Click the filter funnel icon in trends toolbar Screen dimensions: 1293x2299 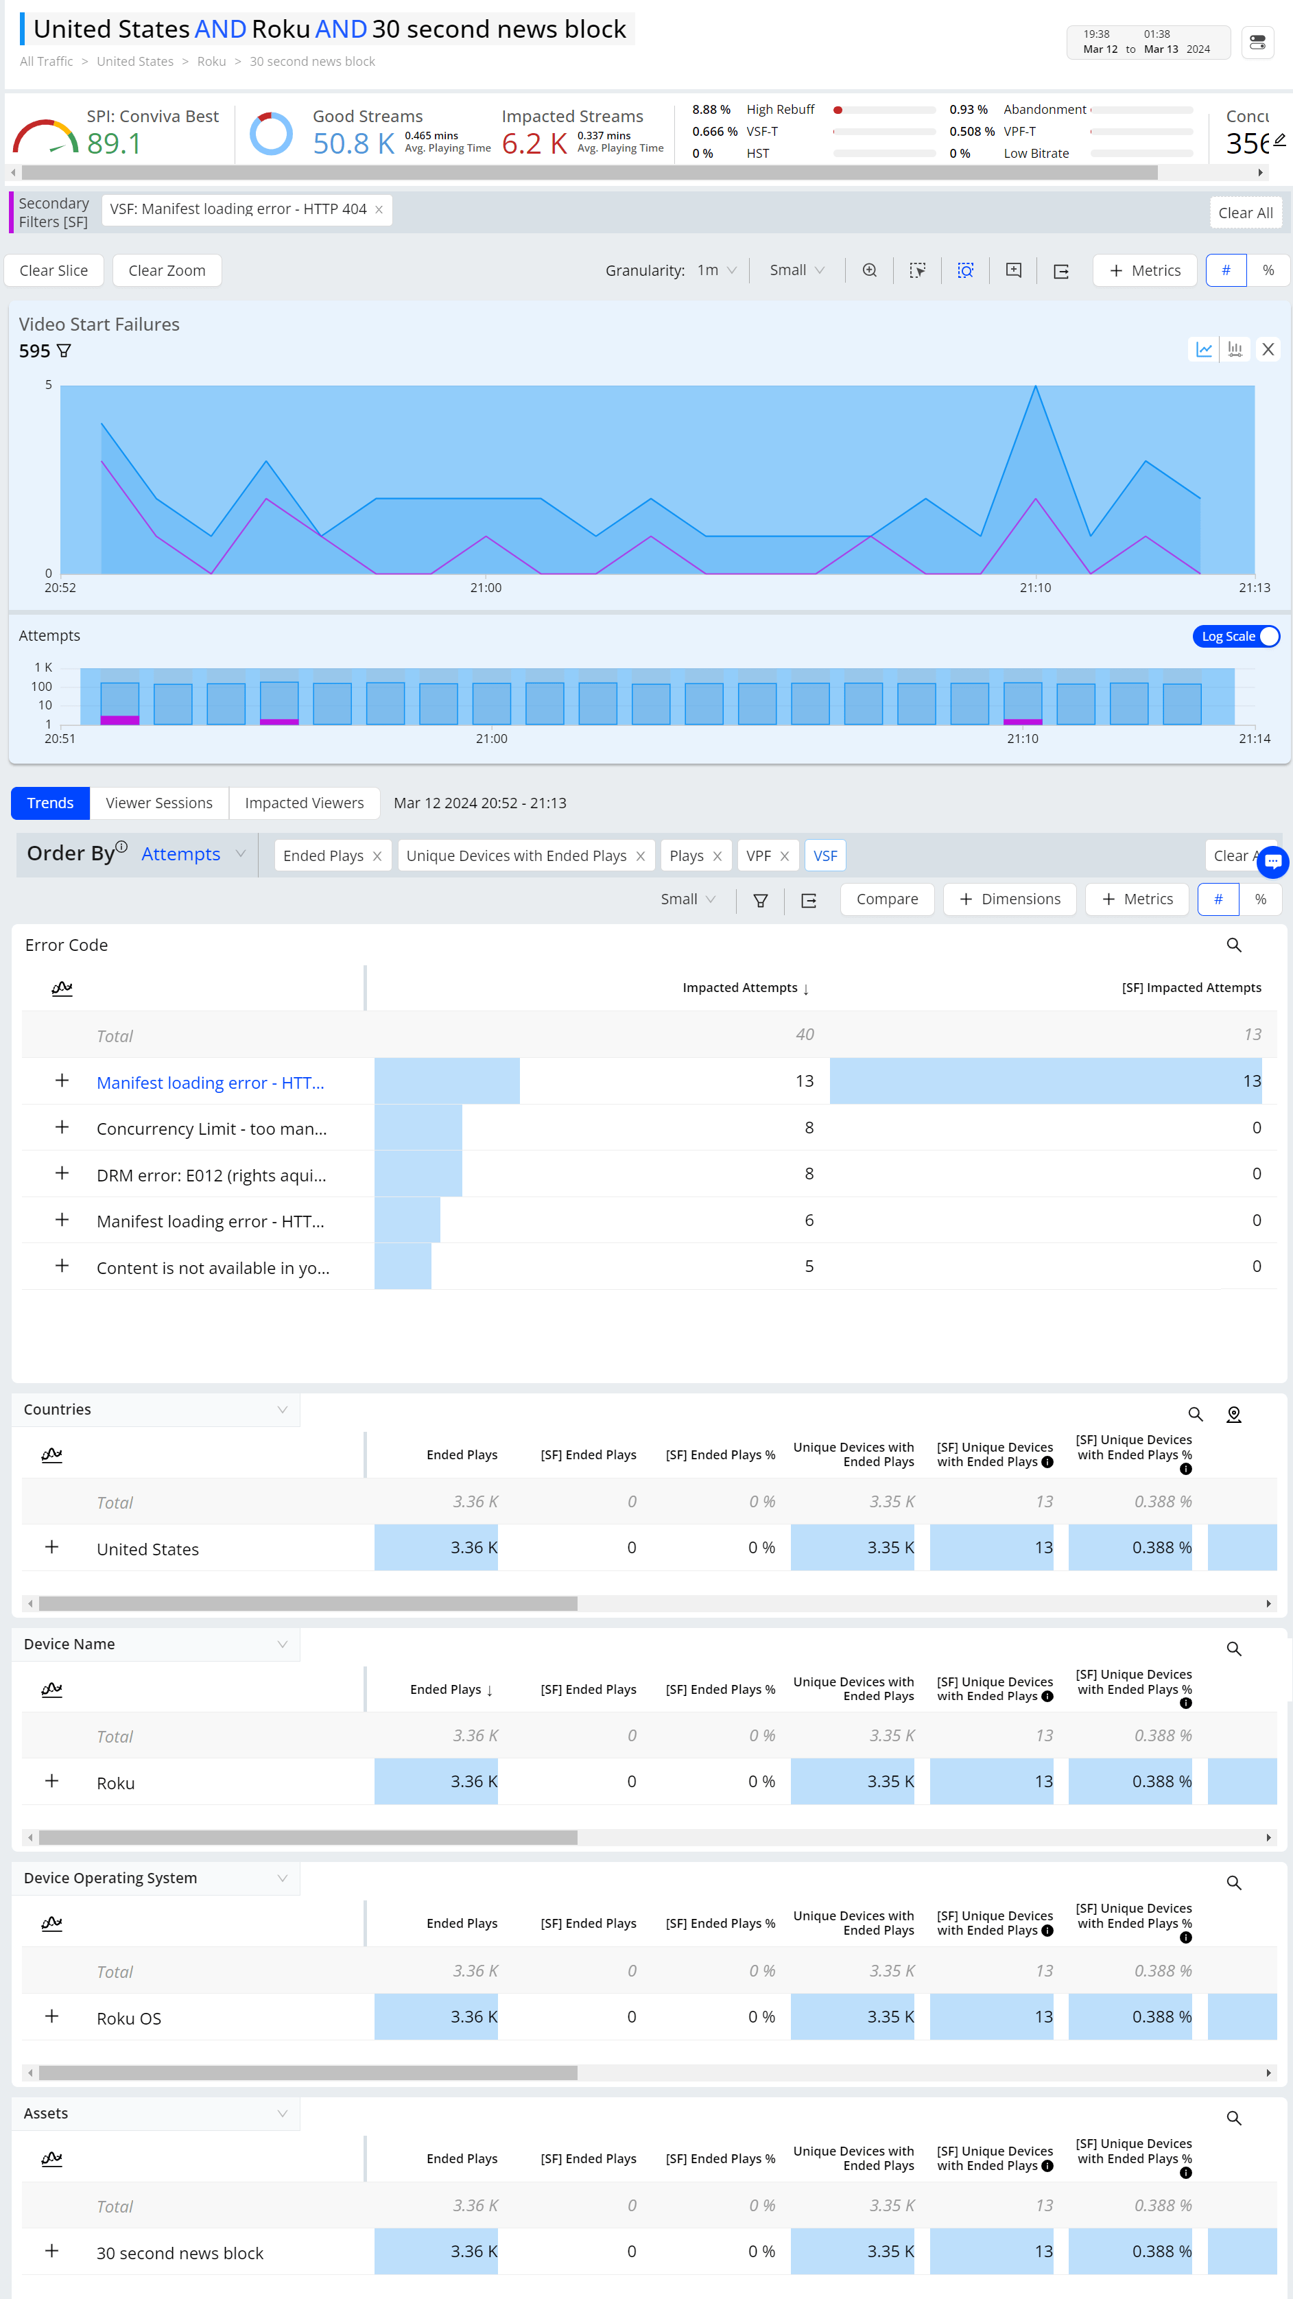click(x=760, y=901)
